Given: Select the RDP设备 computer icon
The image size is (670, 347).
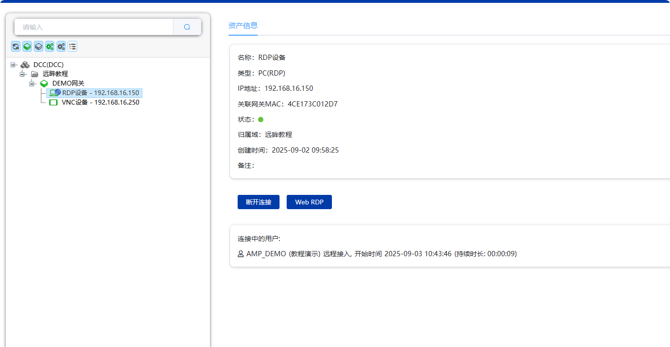Looking at the screenshot, I should coord(54,93).
